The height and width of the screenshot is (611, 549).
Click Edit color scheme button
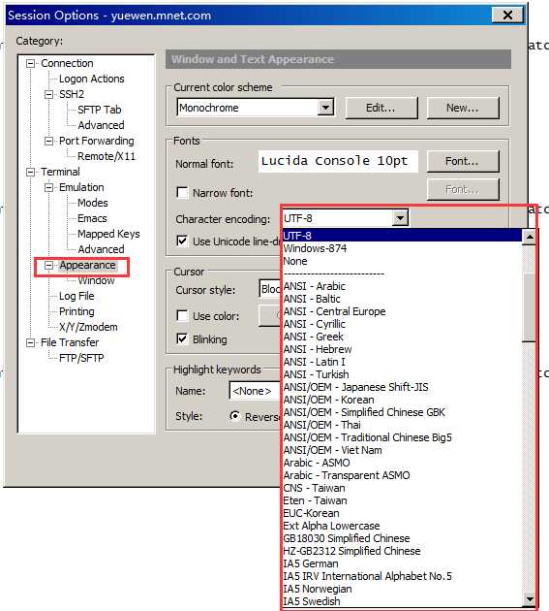[381, 108]
